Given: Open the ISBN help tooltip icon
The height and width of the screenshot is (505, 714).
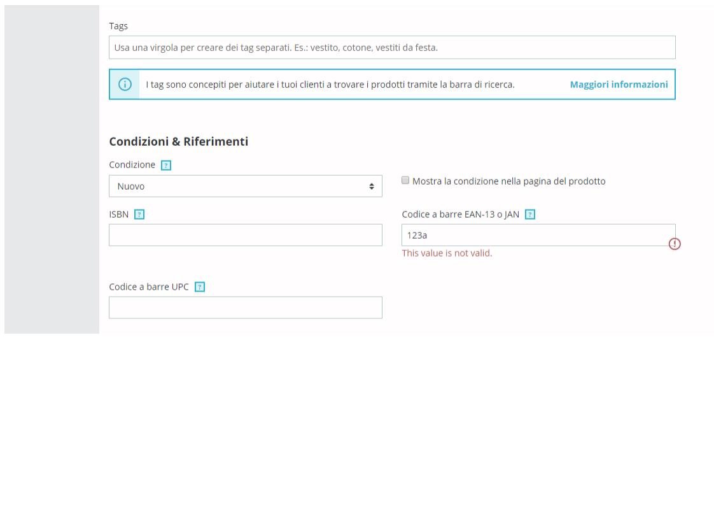Looking at the screenshot, I should (x=139, y=215).
